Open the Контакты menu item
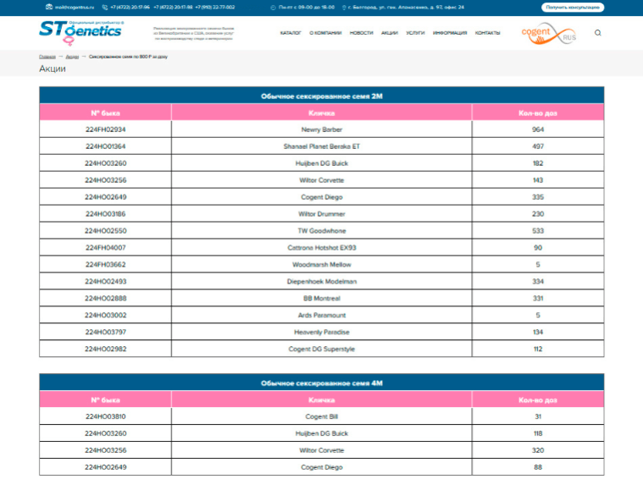Image resolution: width=643 pixels, height=479 pixels. point(487,33)
